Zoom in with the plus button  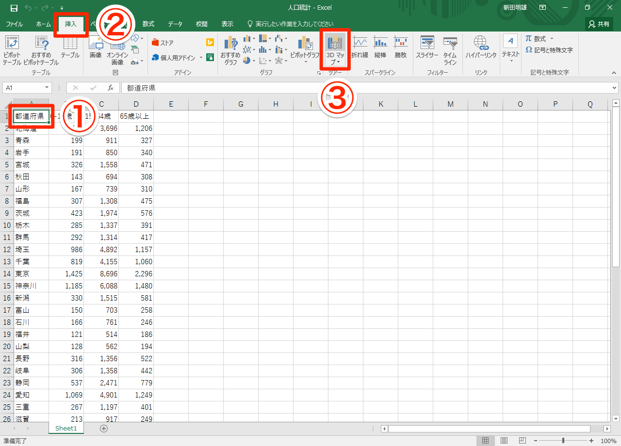(591, 441)
